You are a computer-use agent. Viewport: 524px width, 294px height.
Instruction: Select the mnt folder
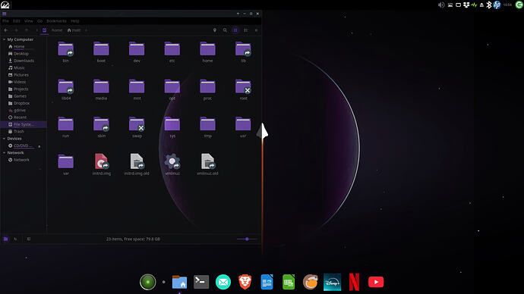[x=137, y=87]
